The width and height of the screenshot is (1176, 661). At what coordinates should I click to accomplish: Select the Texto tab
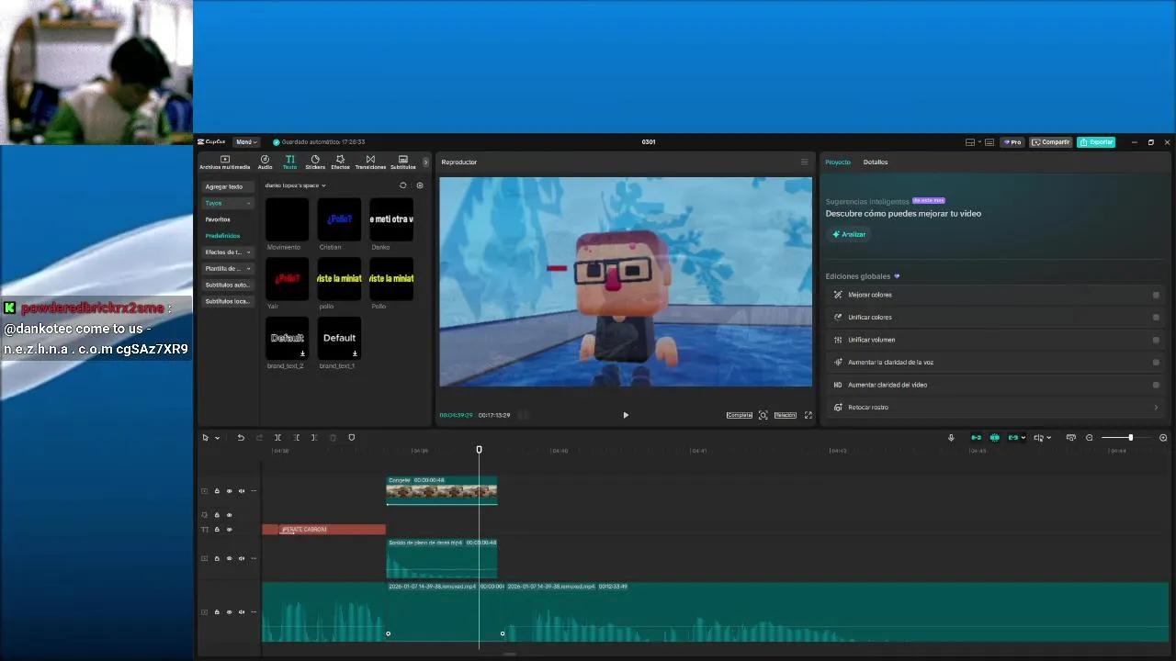[x=289, y=162]
